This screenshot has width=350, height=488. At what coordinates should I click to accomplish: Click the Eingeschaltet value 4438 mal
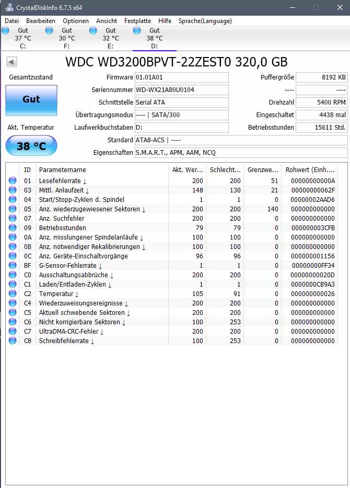[322, 115]
